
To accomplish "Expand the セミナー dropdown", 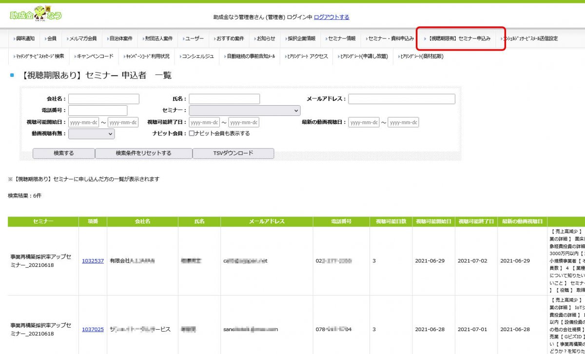I will 245,111.
